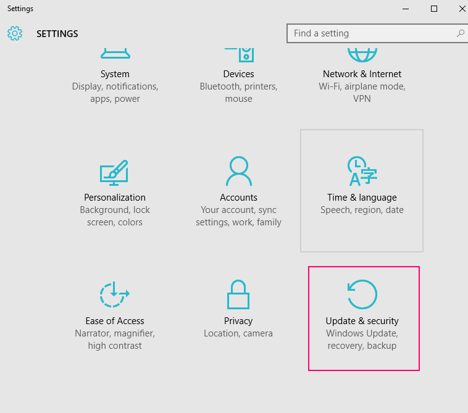The height and width of the screenshot is (413, 468).
Task: Open Update & security refresh icon
Action: [362, 294]
